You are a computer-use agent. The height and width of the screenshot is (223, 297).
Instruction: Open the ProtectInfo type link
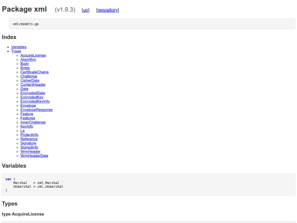tap(29, 135)
